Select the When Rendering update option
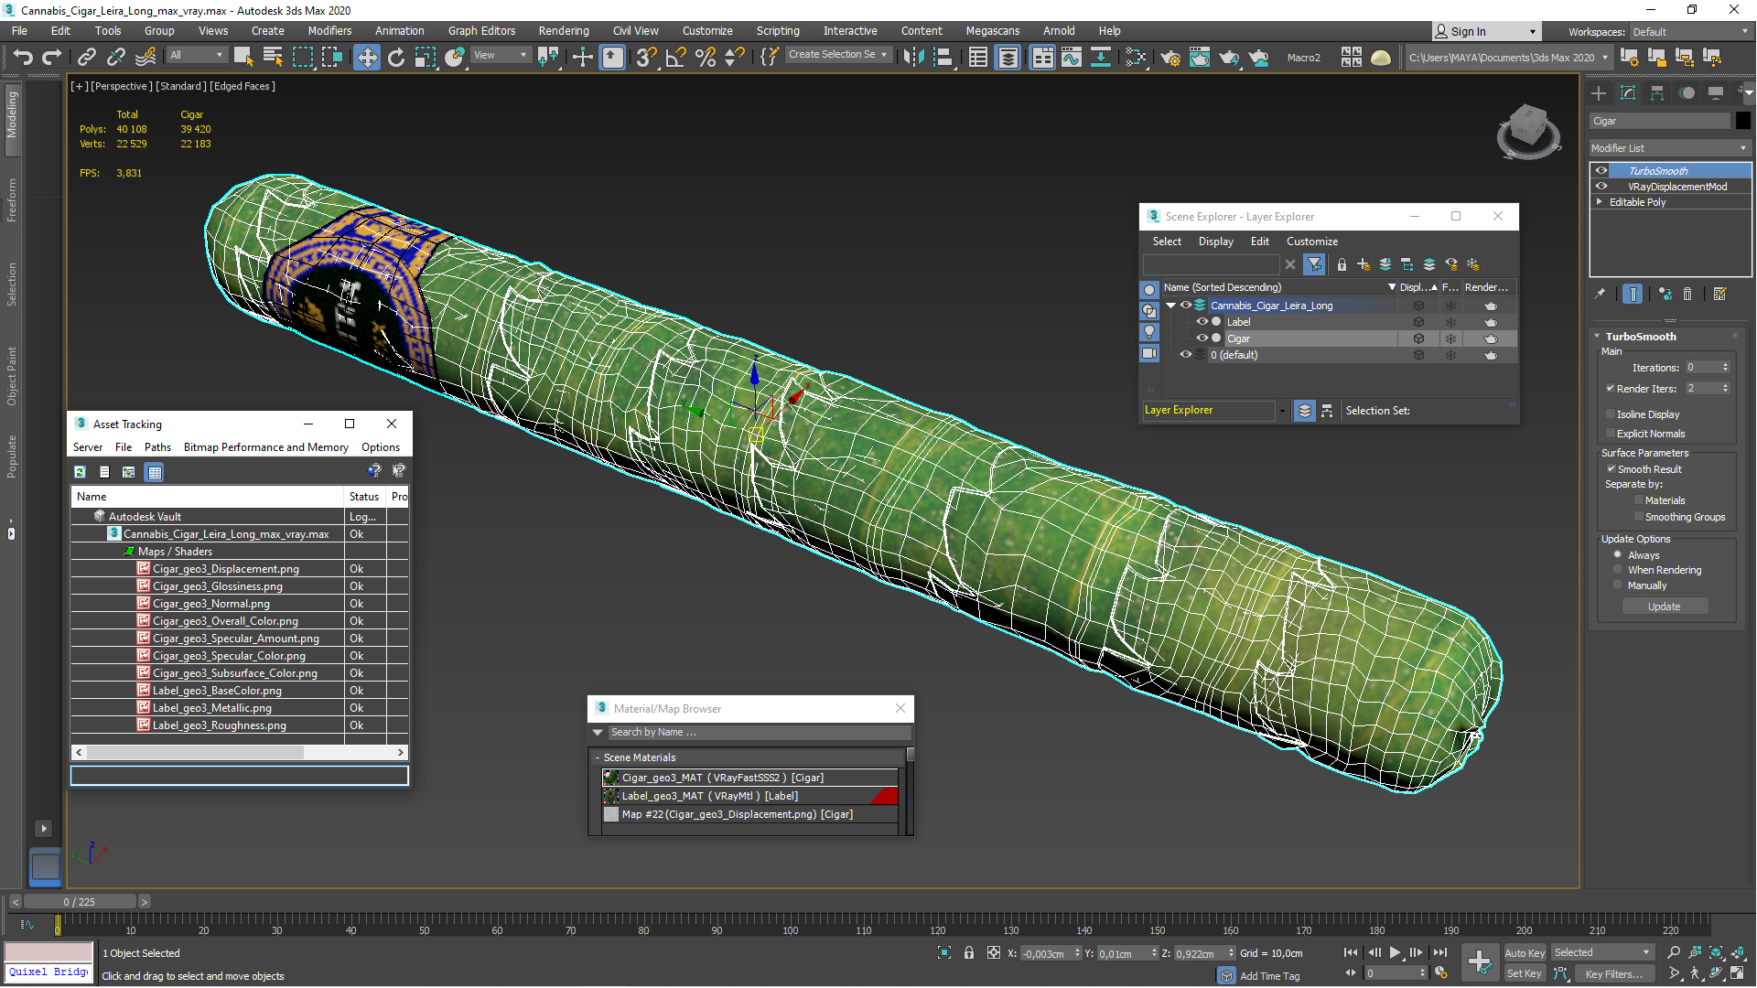This screenshot has width=1757, height=988. [1618, 570]
